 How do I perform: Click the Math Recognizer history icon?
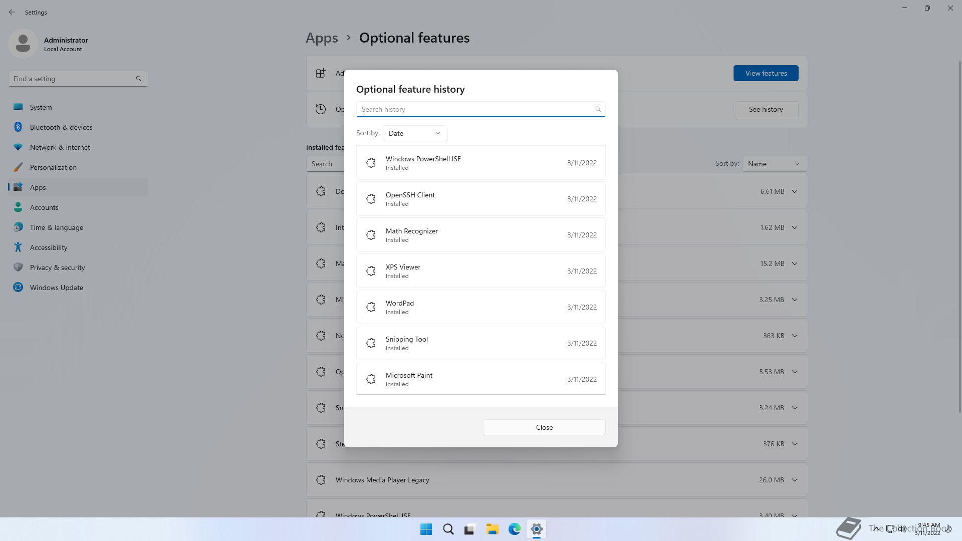tap(371, 235)
